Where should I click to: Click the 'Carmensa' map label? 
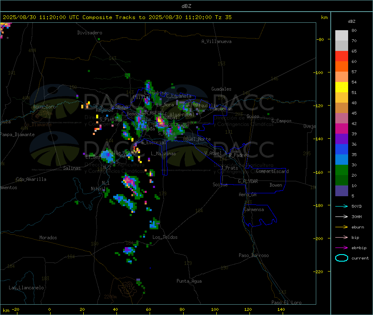tap(254, 209)
